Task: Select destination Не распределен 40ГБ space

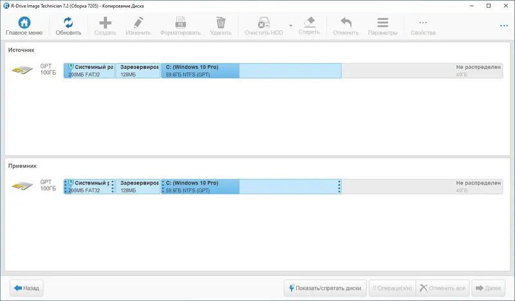Action: [422, 187]
